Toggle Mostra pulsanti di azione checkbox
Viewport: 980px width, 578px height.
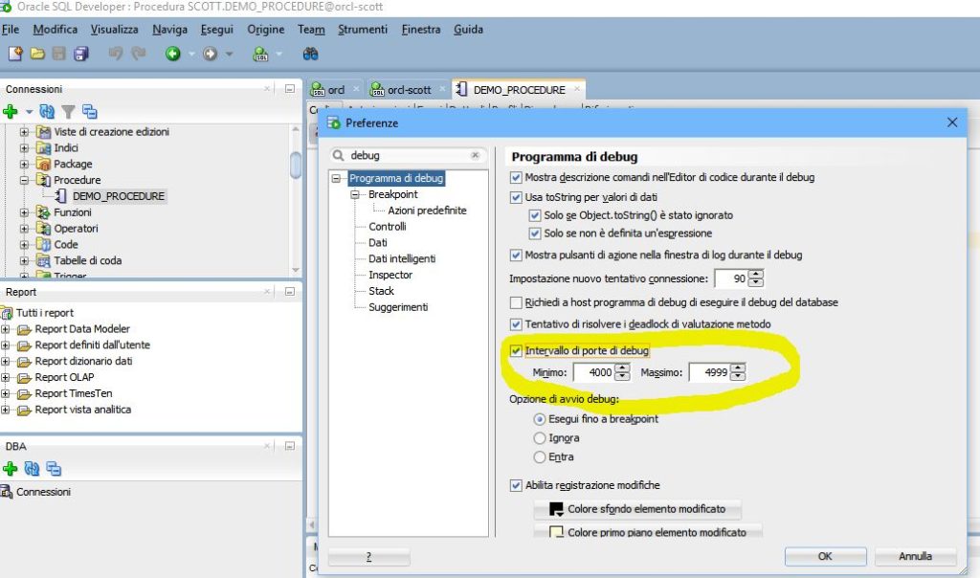click(x=516, y=255)
